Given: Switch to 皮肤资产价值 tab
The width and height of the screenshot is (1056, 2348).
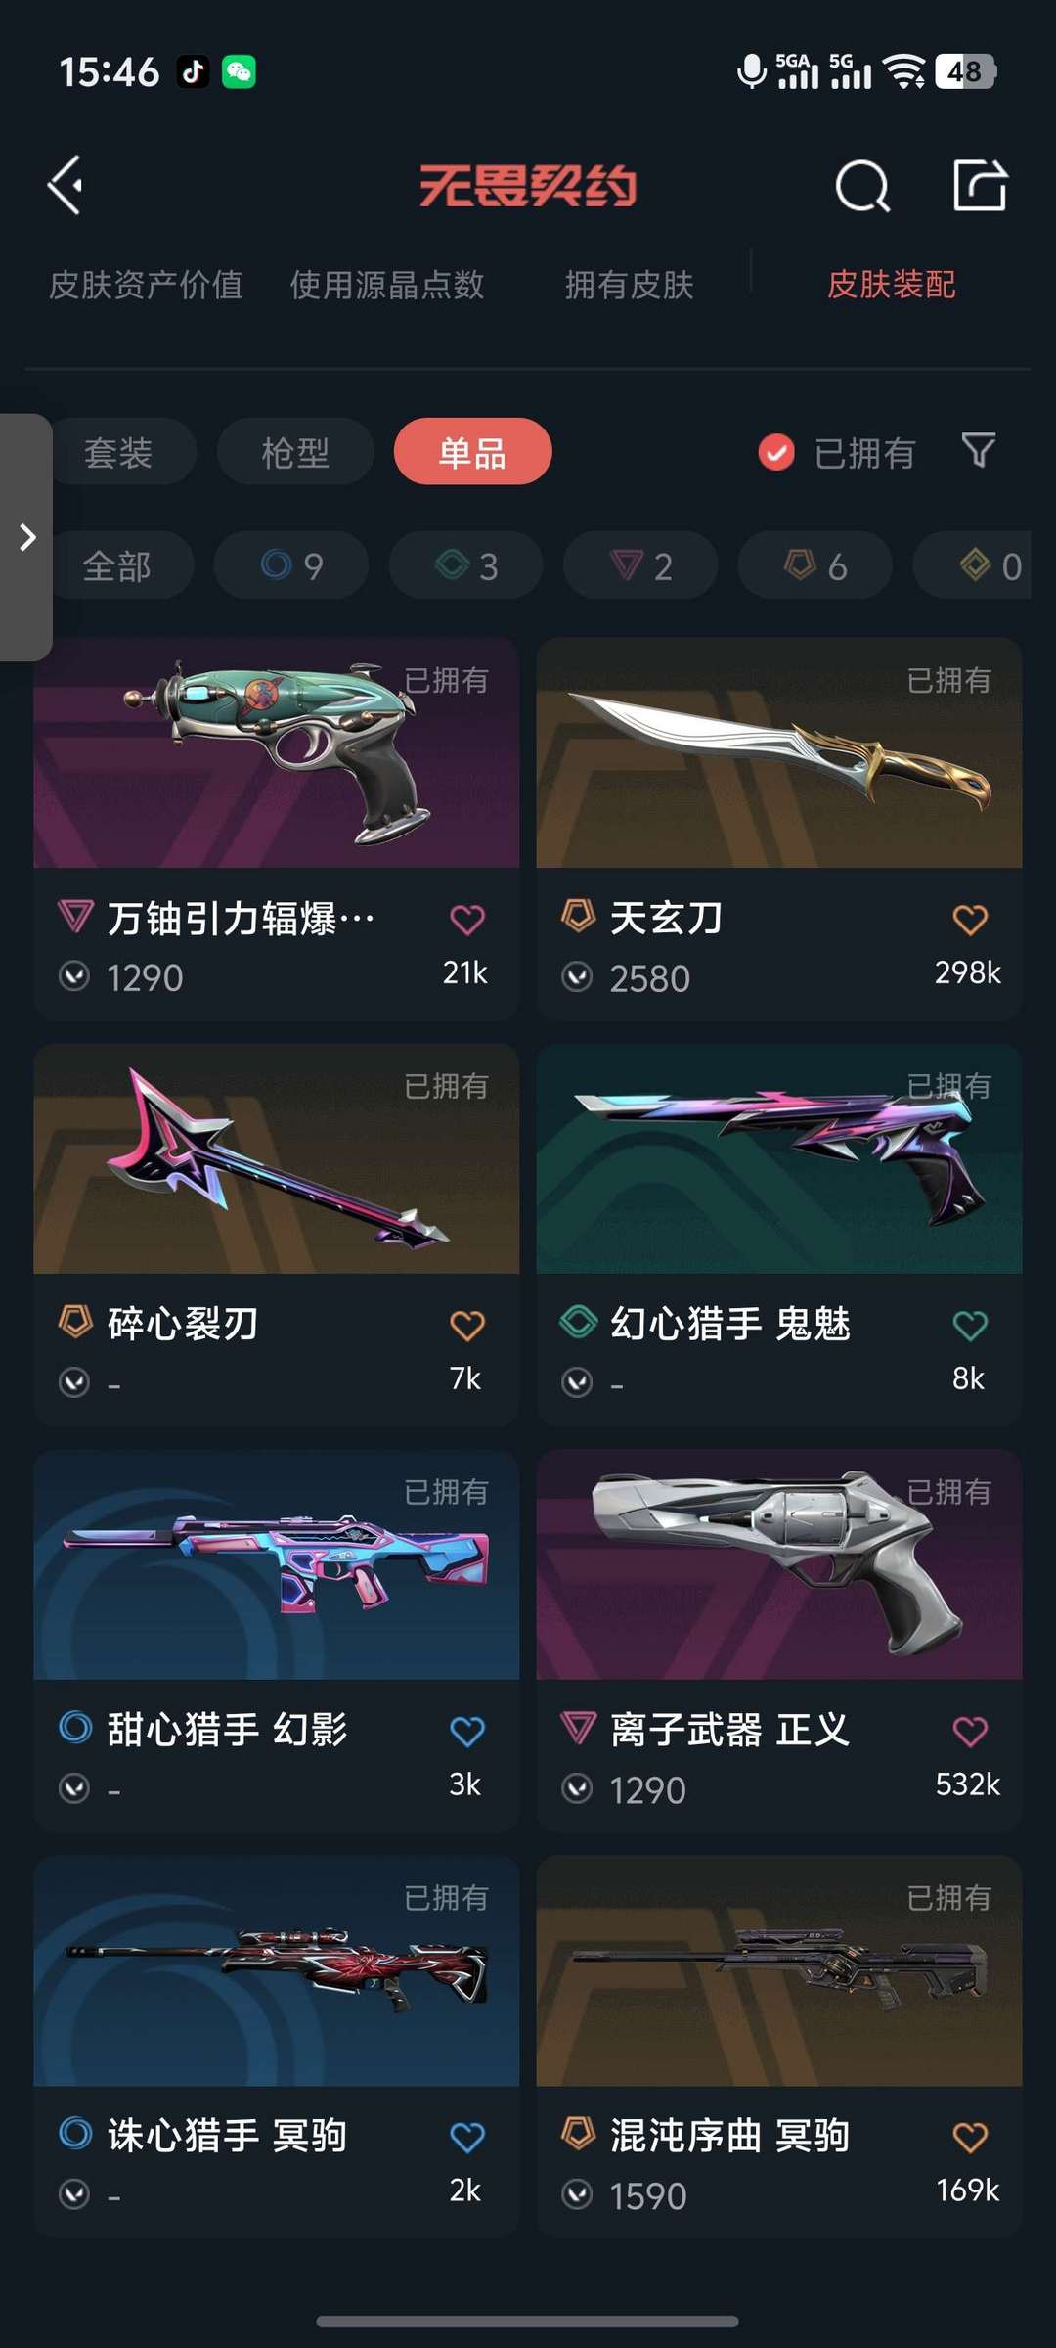Looking at the screenshot, I should click(146, 285).
